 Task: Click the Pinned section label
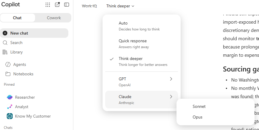(x=9, y=84)
